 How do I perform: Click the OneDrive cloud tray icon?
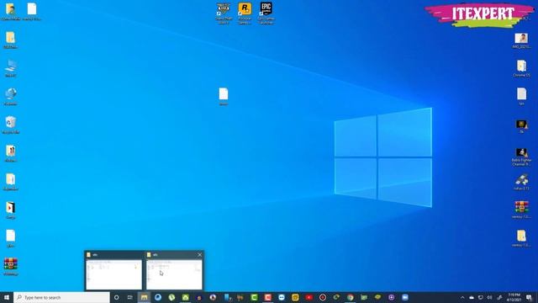(x=472, y=297)
